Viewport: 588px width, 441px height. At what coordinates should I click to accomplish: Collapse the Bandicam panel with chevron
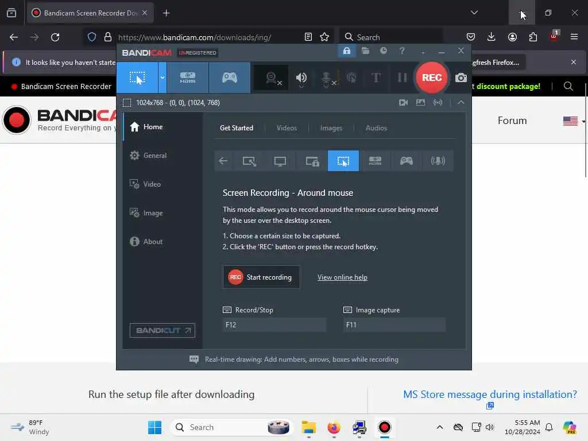point(461,102)
